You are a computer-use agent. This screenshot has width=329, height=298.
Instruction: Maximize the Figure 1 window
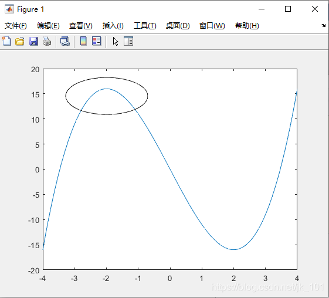click(288, 9)
